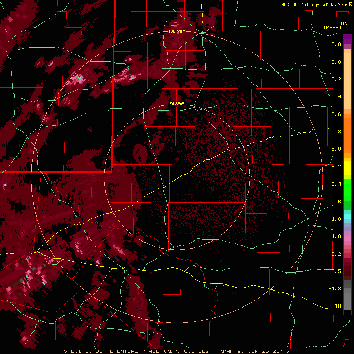This screenshot has height=354, width=354.
Task: Select the 1.0 scale value
Action: 336,236
